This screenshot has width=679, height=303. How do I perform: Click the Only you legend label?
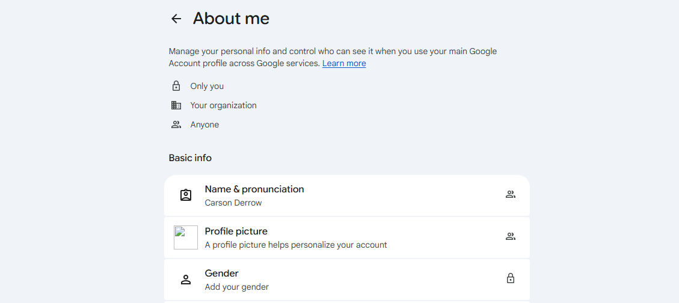click(207, 86)
